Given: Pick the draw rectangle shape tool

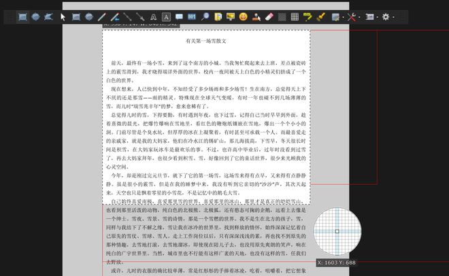Looking at the screenshot, I should tap(76, 17).
